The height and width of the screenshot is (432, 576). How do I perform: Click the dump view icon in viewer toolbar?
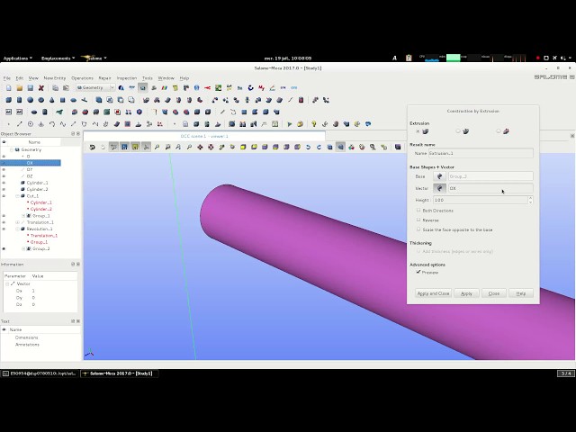92,148
